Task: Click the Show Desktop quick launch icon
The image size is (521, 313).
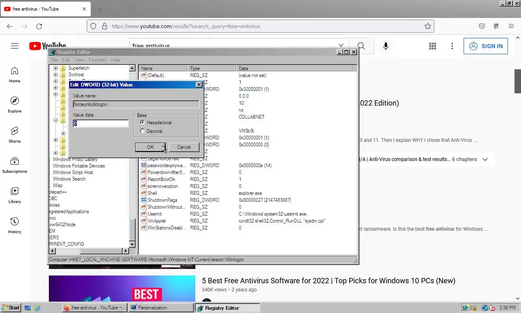Action: pyautogui.click(x=28, y=308)
